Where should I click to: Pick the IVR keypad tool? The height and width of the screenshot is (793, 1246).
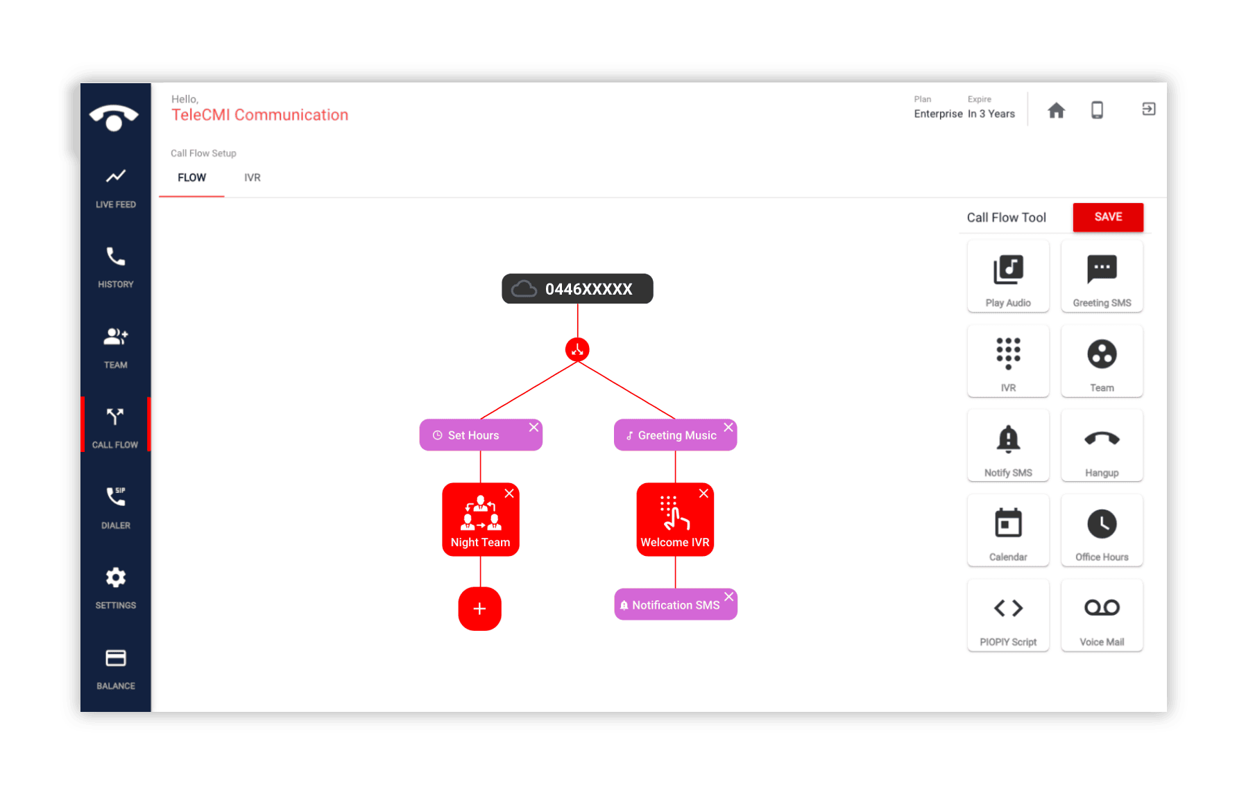tap(1008, 361)
